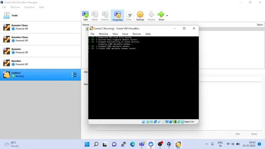Click the mouse integration status icon
Image resolution: width=265 pixels, height=149 pixels.
pos(178,122)
